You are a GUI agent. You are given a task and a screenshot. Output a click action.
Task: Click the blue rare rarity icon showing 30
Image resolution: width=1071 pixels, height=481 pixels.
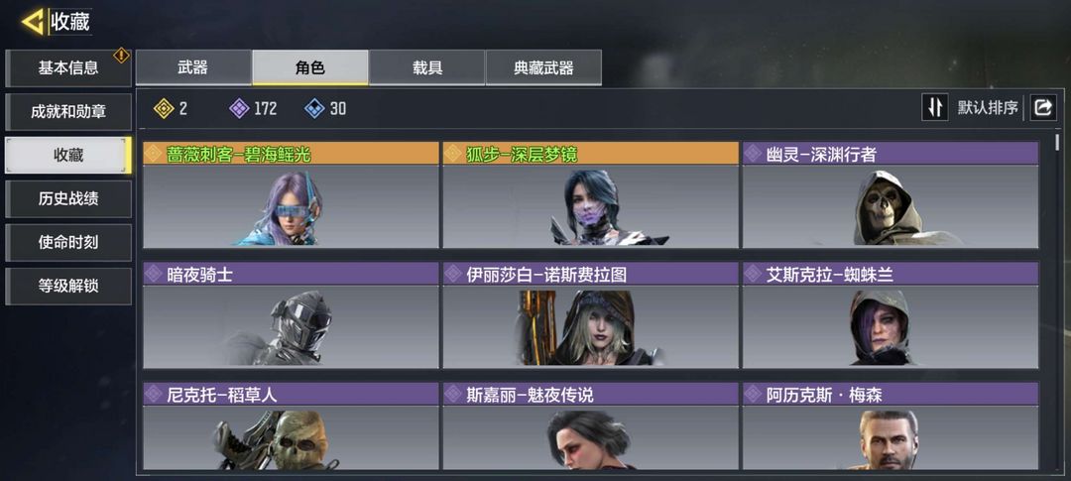[x=314, y=108]
